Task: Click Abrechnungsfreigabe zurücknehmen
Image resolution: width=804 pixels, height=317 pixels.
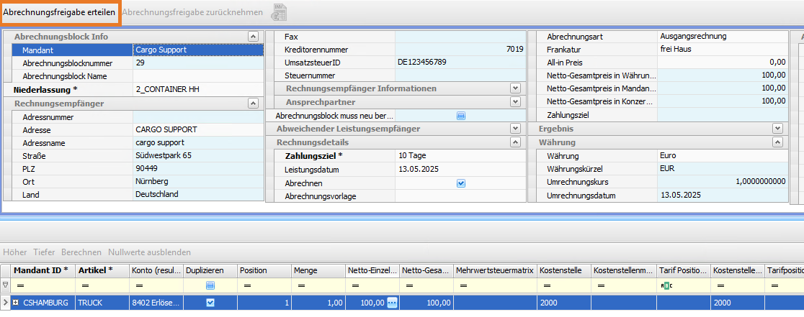Action: pos(192,13)
